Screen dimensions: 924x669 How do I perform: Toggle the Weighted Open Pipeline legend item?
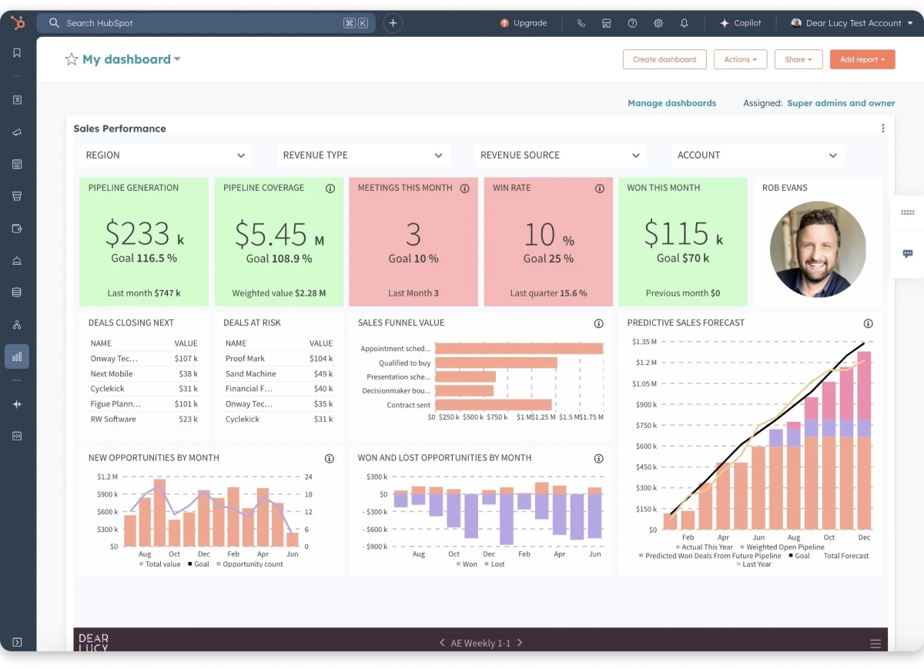(x=782, y=547)
